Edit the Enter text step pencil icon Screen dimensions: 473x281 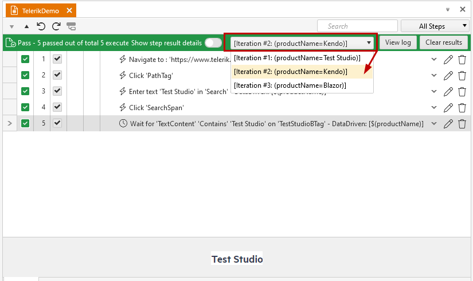click(448, 91)
